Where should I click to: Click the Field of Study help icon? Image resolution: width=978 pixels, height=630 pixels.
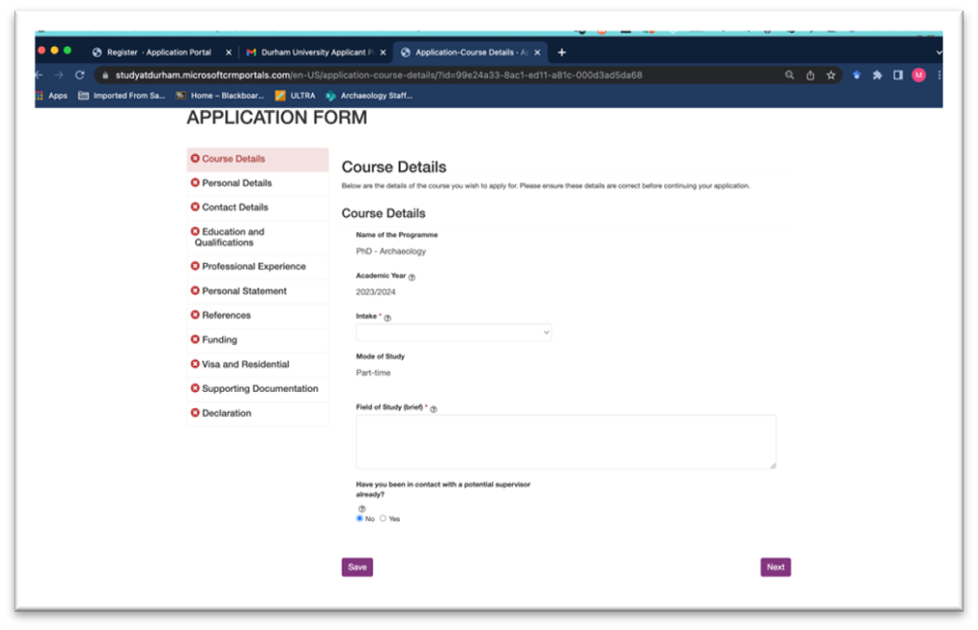[x=433, y=409]
